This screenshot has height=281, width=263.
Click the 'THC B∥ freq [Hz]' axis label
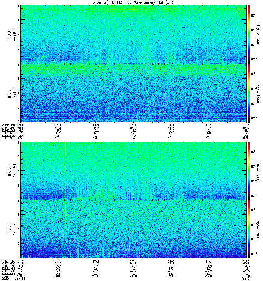click(x=12, y=229)
